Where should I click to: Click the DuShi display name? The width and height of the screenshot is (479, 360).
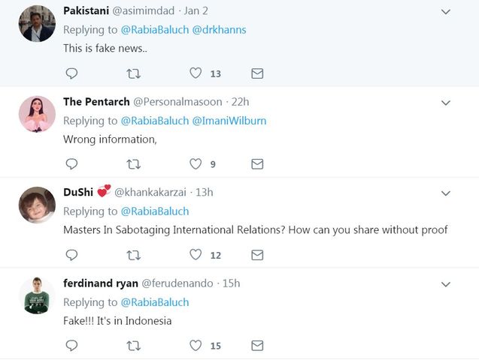(78, 192)
